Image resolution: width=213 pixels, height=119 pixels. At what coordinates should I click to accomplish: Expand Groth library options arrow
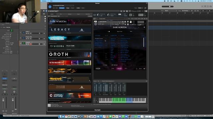pos(90,58)
